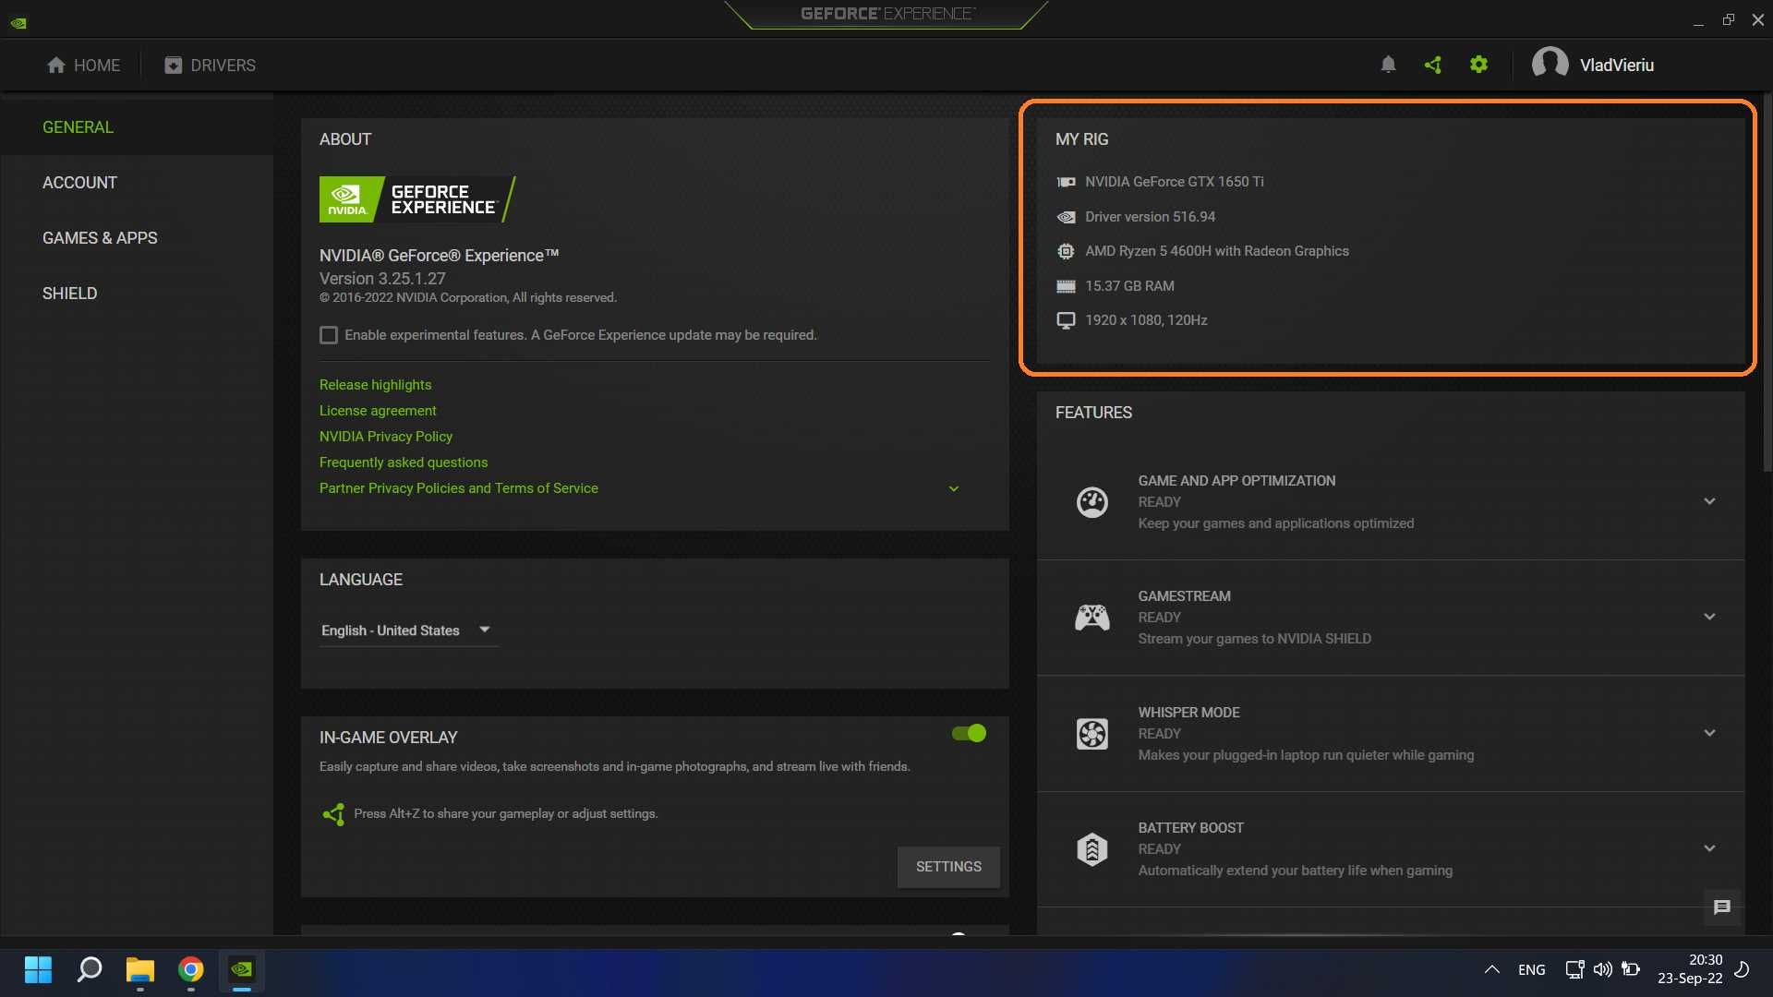
Task: Open In-Game Overlay Settings button
Action: click(948, 868)
